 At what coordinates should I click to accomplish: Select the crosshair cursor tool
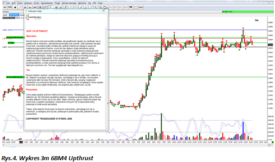tap(25, 7)
